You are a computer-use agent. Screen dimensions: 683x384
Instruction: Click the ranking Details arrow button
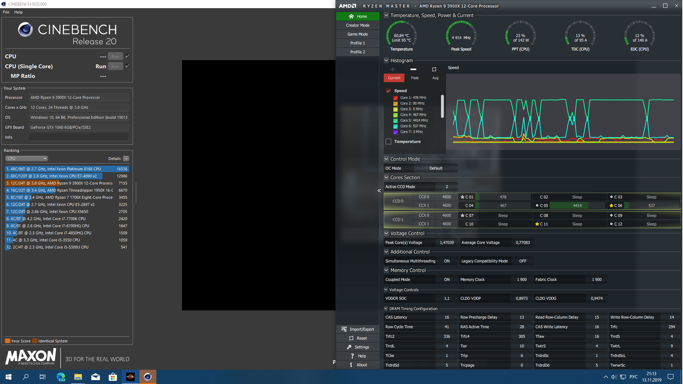click(126, 159)
